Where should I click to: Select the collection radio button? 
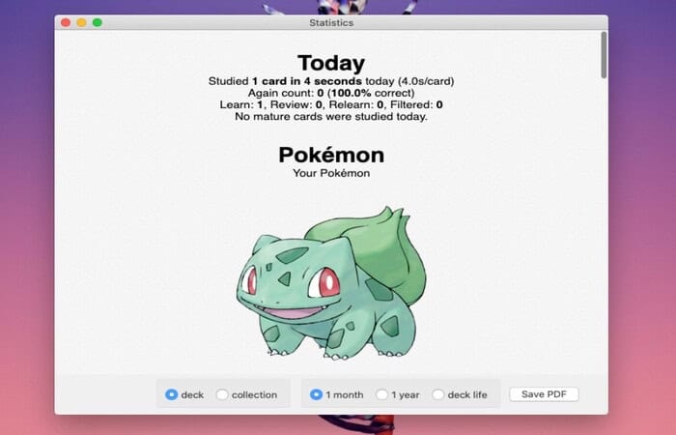point(222,394)
